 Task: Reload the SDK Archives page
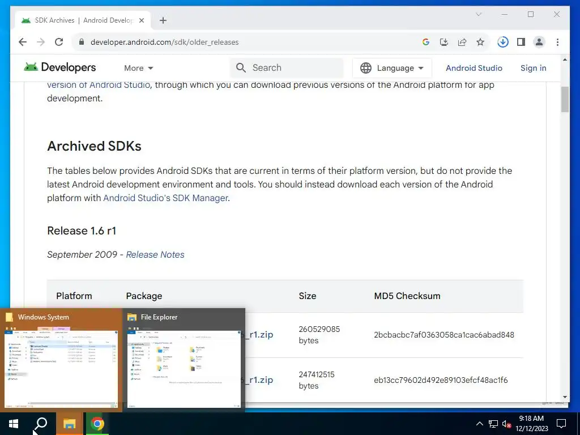[59, 42]
